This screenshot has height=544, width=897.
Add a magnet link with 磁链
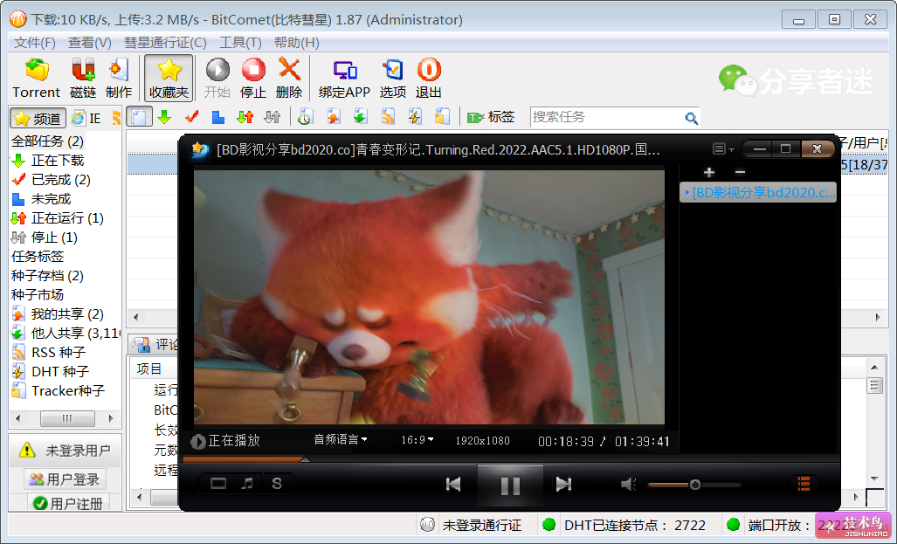click(x=83, y=79)
